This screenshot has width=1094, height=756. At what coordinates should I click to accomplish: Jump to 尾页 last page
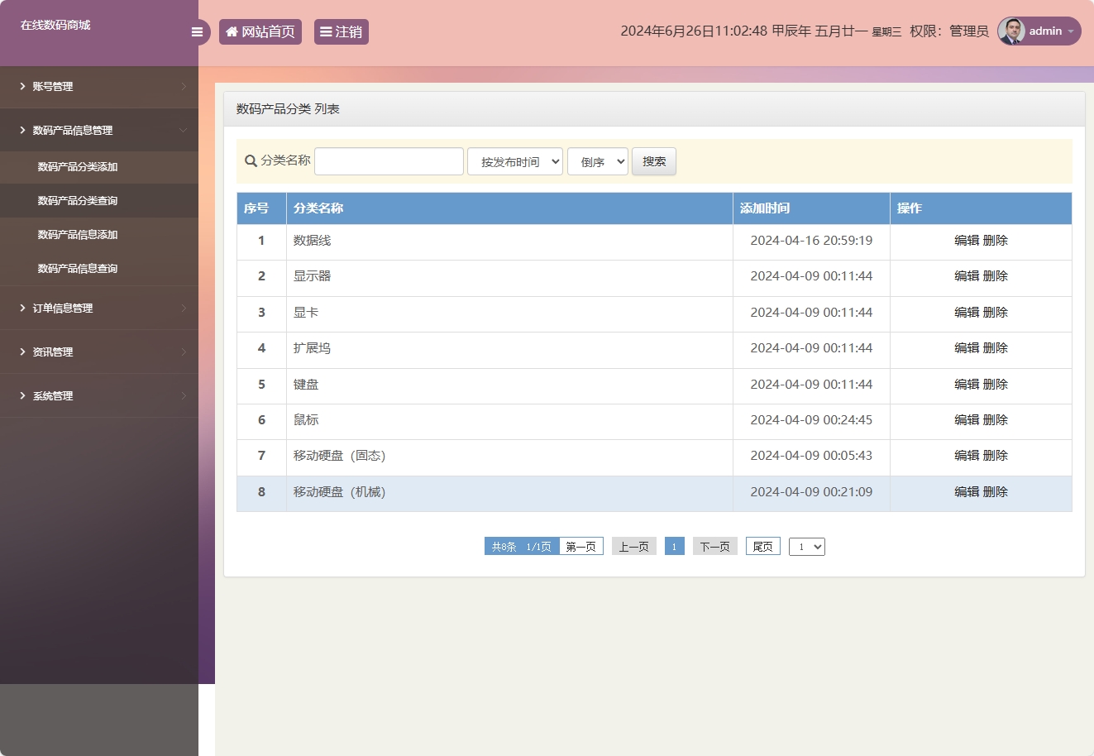[x=762, y=547]
